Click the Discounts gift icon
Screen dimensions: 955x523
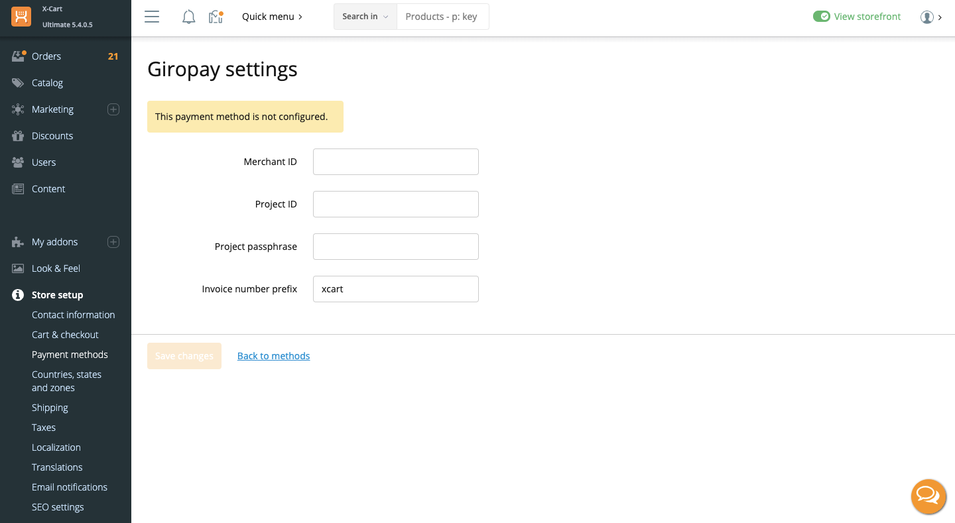[18, 136]
